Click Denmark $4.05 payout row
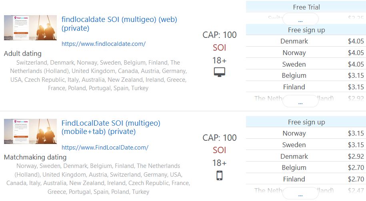This screenshot has height=201, width=366. (306, 41)
